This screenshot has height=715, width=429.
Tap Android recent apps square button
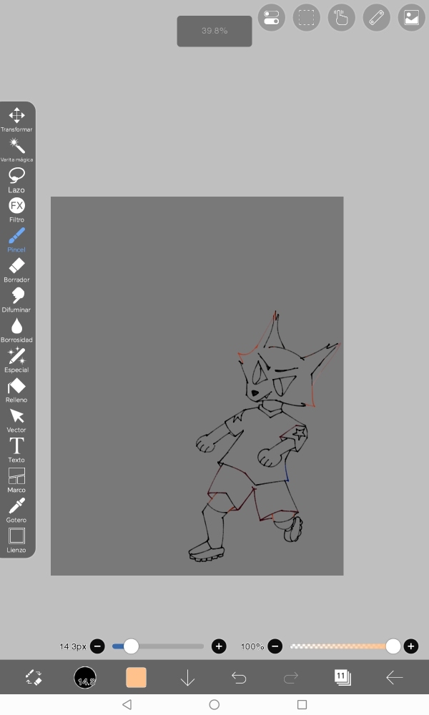point(302,704)
